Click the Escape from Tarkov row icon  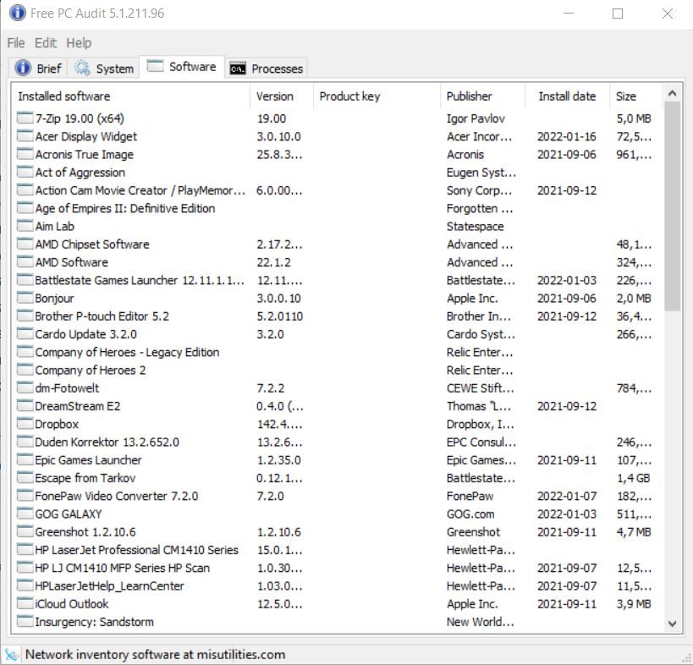click(25, 478)
